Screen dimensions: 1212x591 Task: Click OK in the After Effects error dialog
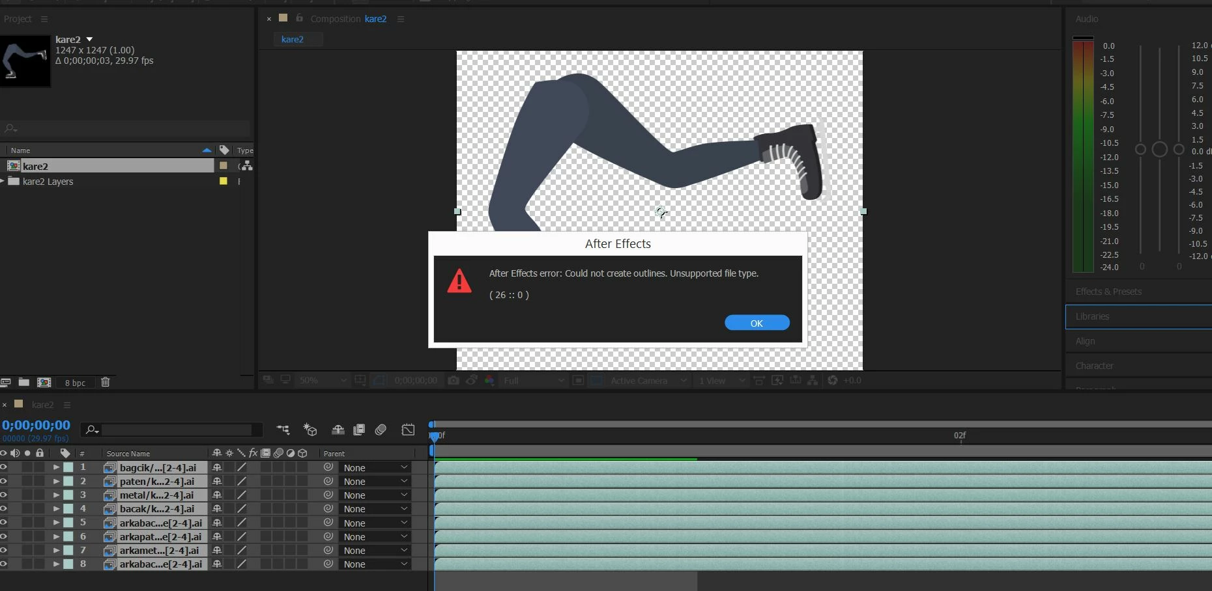[x=757, y=323]
